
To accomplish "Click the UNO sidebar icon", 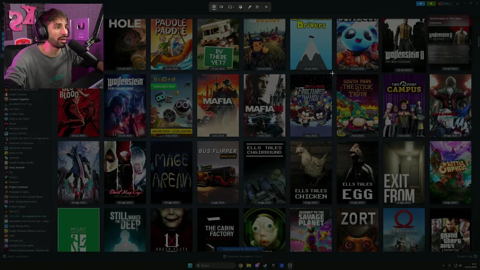I will click(x=6, y=236).
